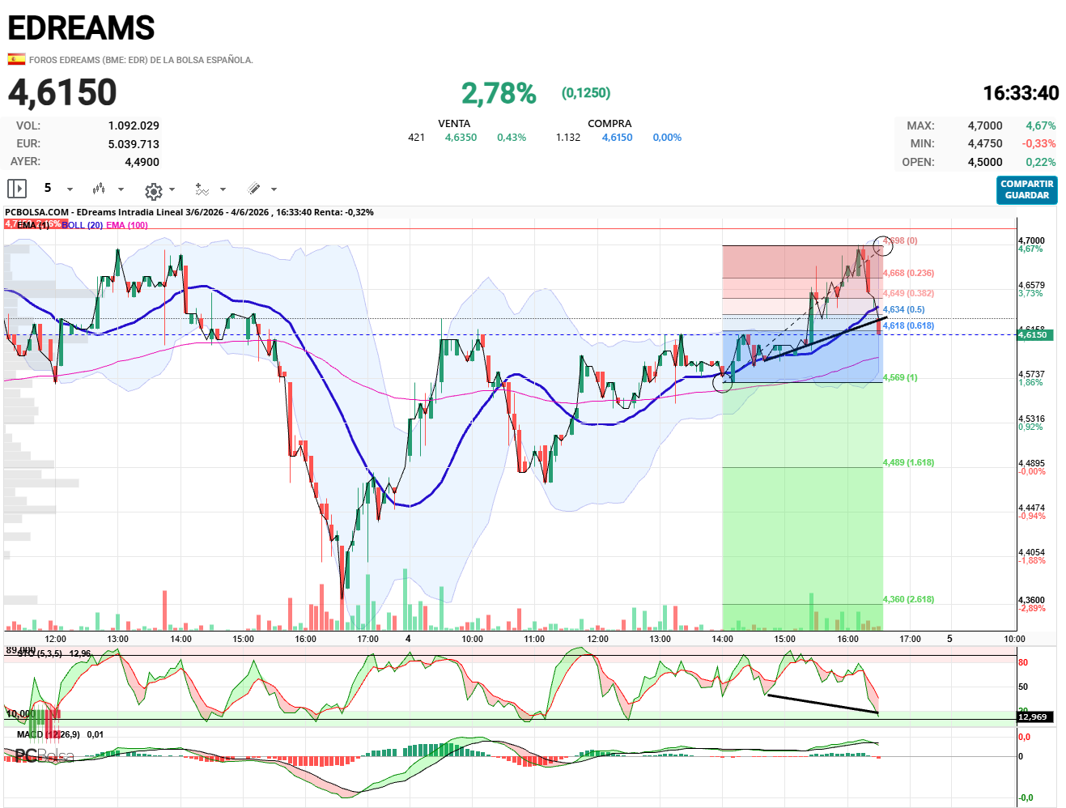Click Fibonacci level label 4,618 (0.618)
This screenshot has height=808, width=1066.
point(908,325)
